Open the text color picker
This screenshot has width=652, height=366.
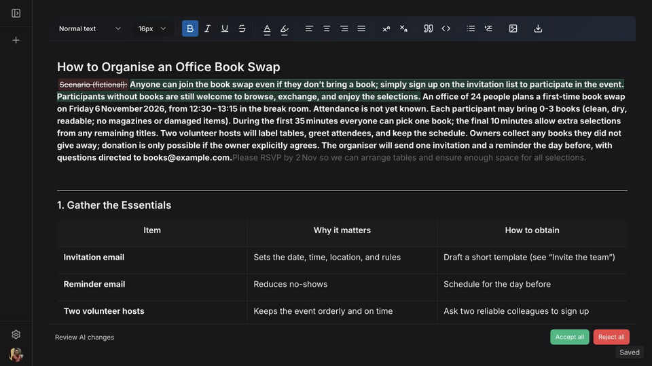coord(267,28)
